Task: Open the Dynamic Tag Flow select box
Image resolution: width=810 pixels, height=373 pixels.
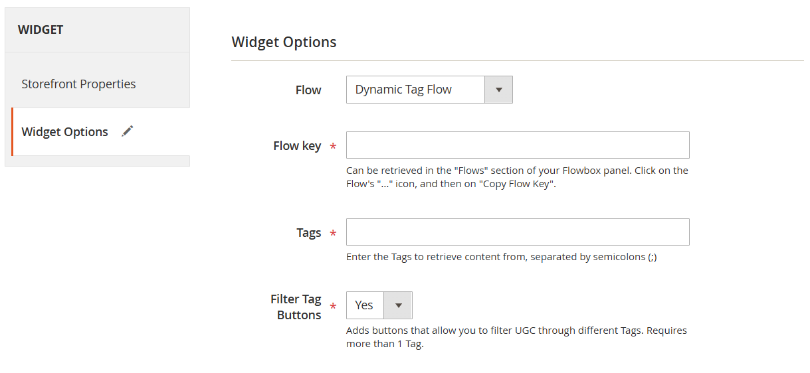Action: pos(415,90)
